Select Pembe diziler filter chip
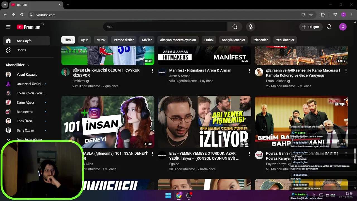Viewport: 357px width, 201px height. coord(124,40)
